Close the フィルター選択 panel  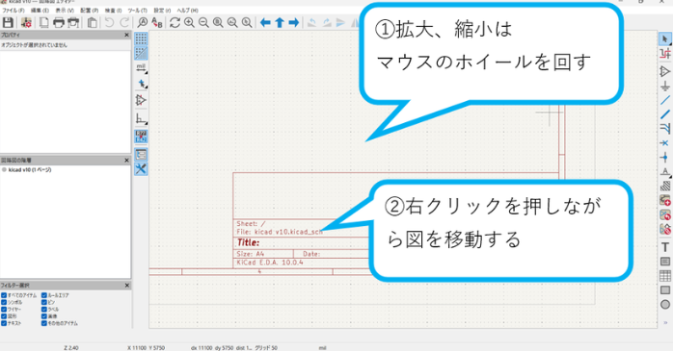(126, 285)
